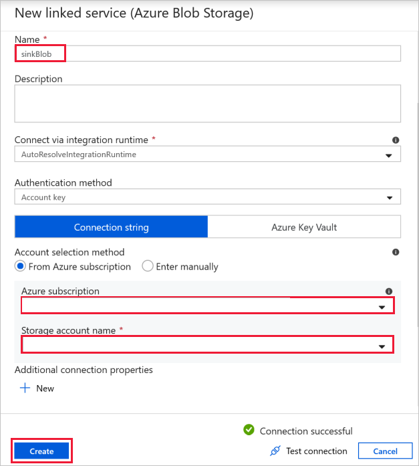Click the Create button
The height and width of the screenshot is (466, 419).
(x=41, y=451)
